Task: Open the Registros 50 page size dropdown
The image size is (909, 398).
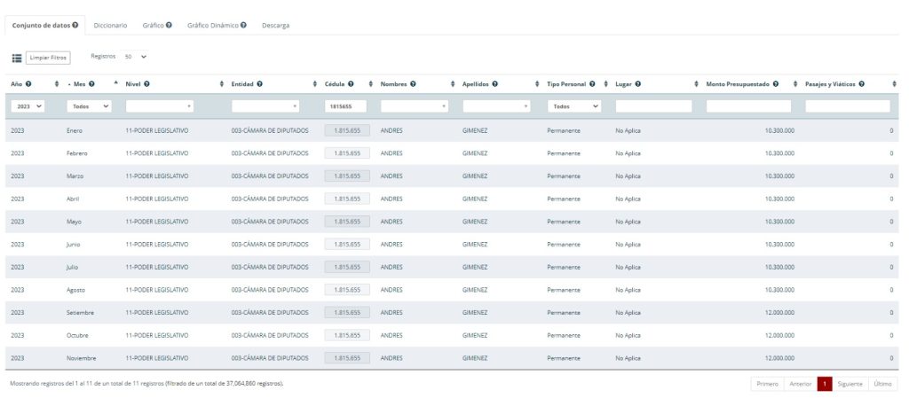Action: pyautogui.click(x=136, y=57)
